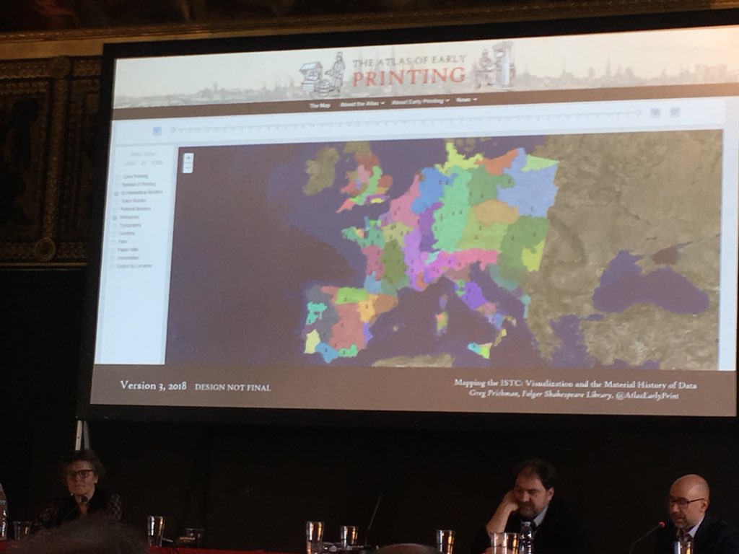
Task: Open The Map page in the navigation bar
Action: (x=320, y=105)
